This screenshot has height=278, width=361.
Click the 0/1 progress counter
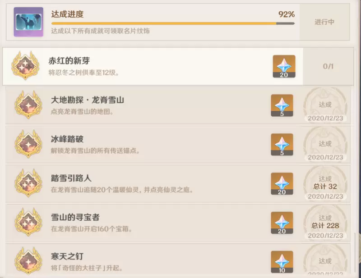click(x=328, y=66)
